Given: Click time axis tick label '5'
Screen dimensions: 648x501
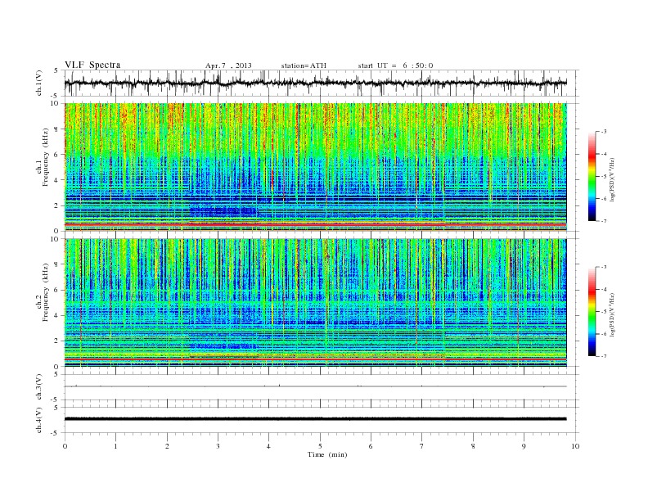Looking at the screenshot, I should click(320, 446).
